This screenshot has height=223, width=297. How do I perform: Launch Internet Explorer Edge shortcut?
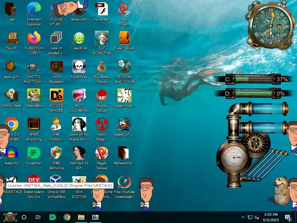coord(34,9)
